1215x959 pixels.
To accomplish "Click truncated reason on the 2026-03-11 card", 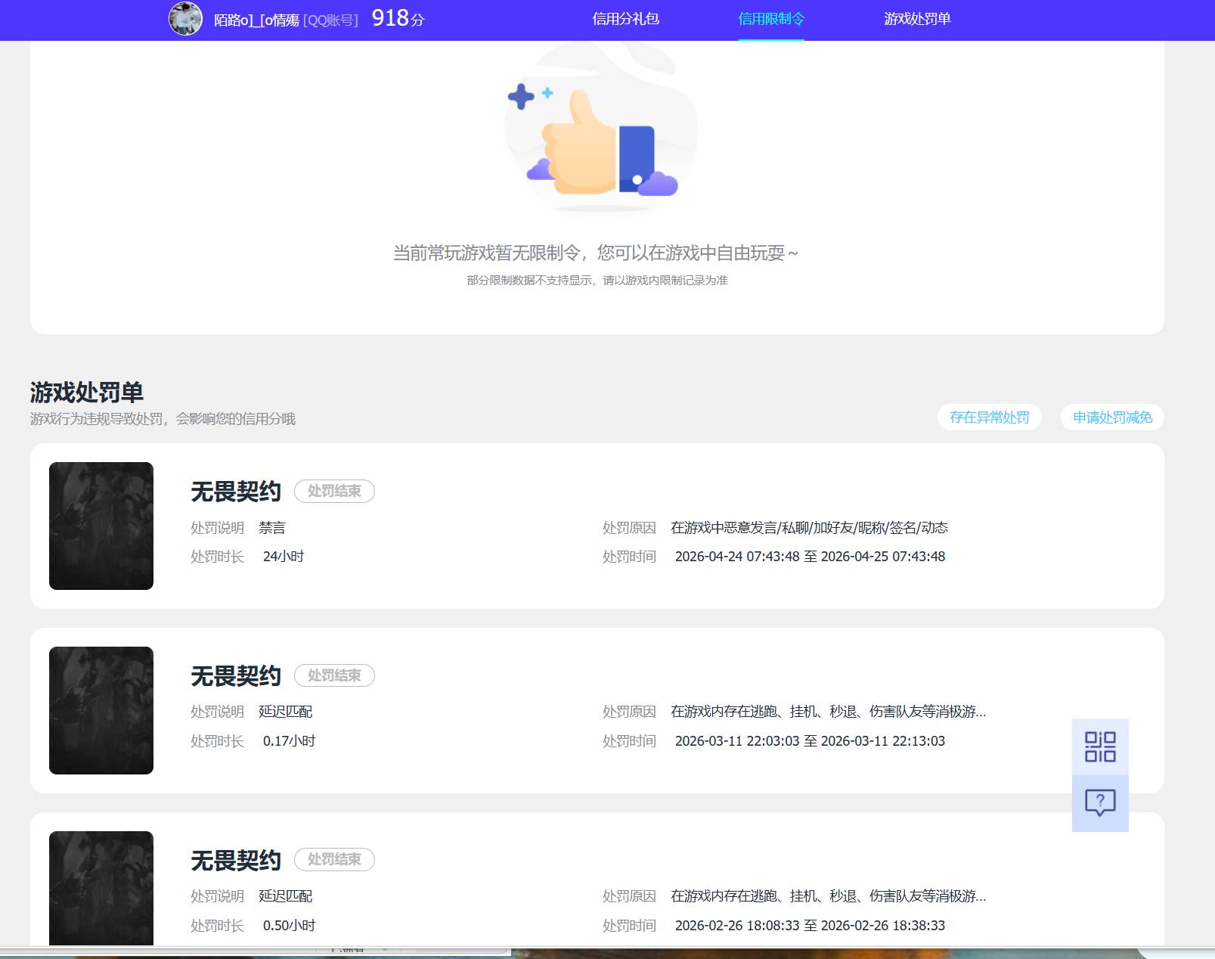I will (828, 712).
